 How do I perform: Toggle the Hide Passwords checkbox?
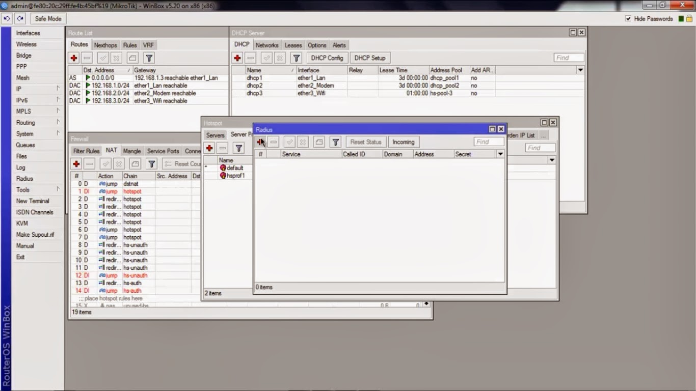coord(628,19)
